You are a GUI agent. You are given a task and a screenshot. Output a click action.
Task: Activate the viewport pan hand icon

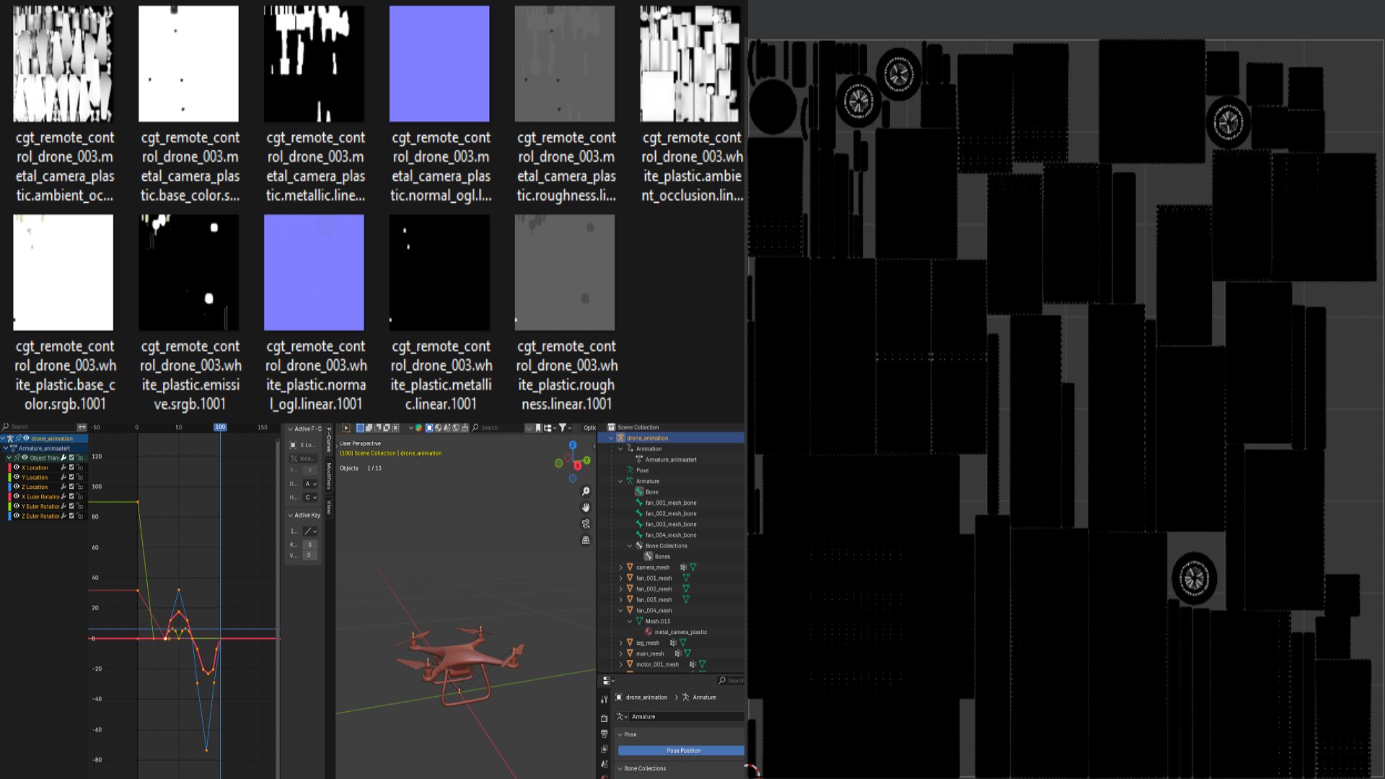click(x=586, y=508)
